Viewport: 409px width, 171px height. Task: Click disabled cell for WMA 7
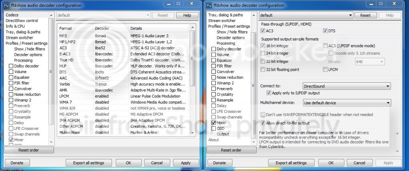pyautogui.click(x=111, y=102)
